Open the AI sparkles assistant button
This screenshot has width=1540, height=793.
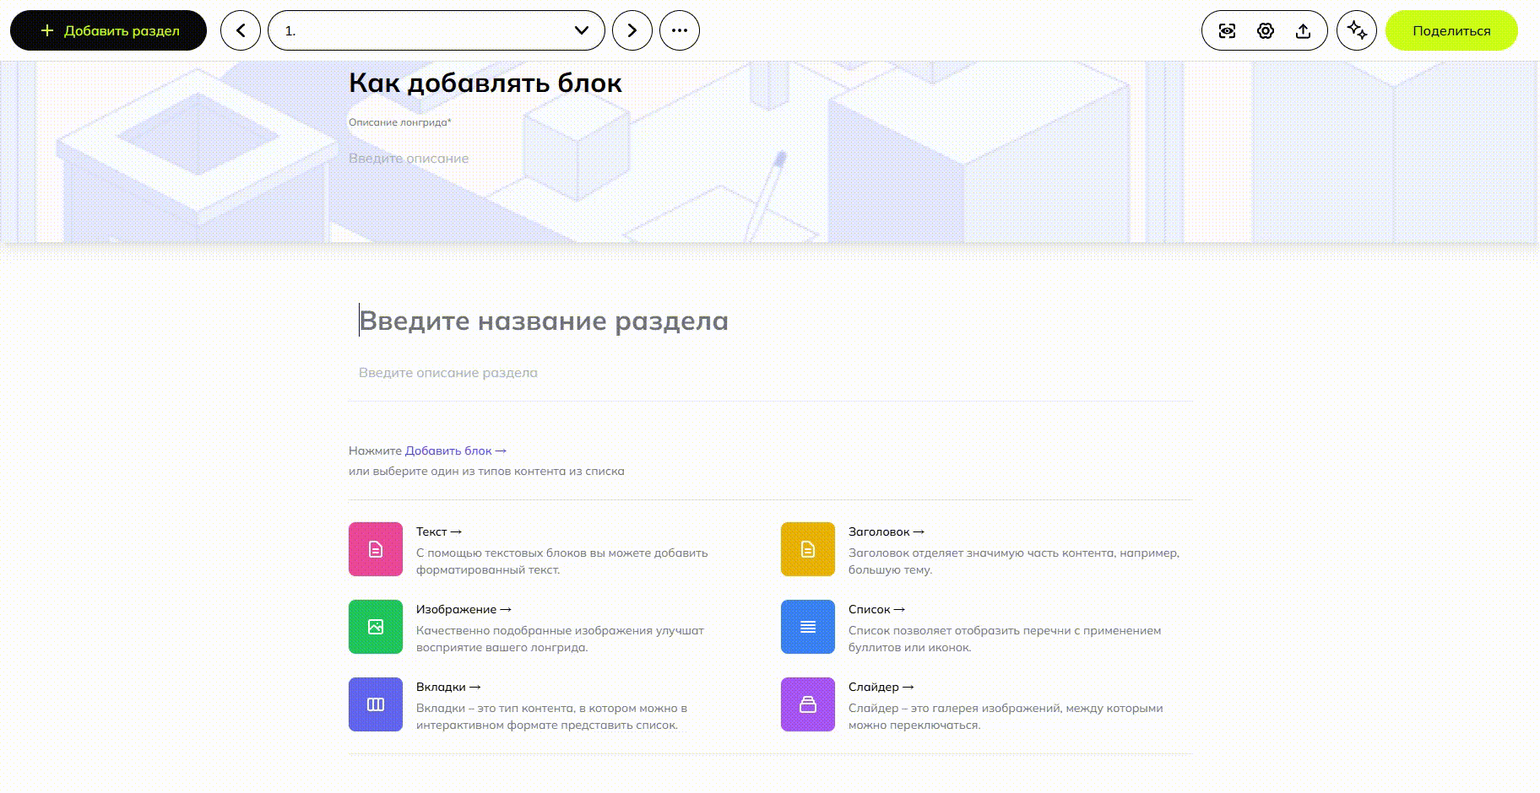coord(1357,30)
